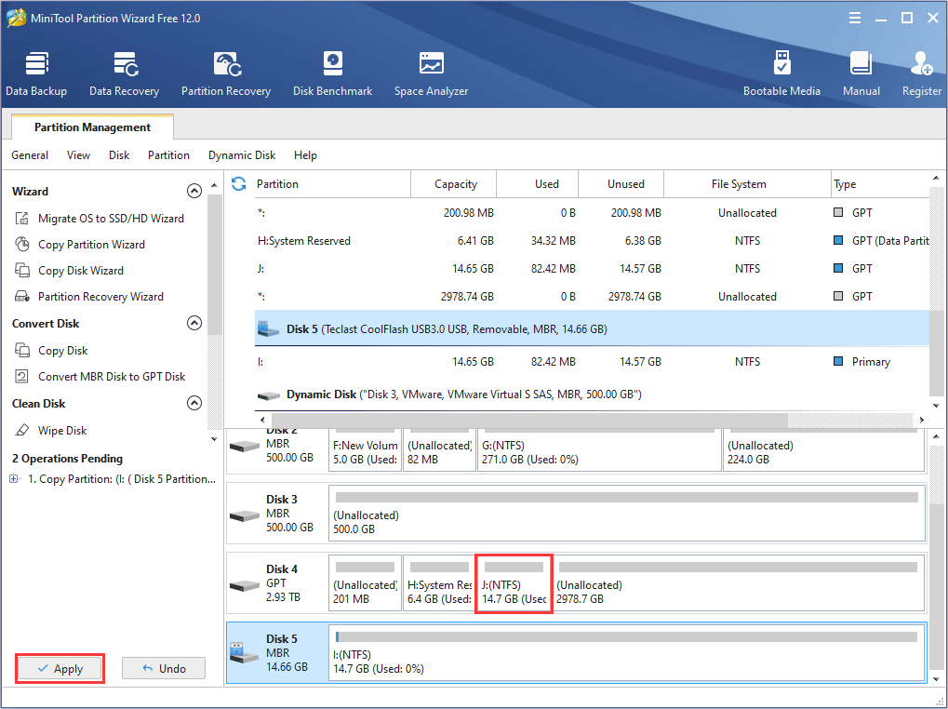Select the 200.98 MB Unallocated row
948x709 pixels.
[x=592, y=213]
